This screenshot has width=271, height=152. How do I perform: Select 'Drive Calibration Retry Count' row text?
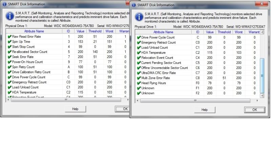click(x=31, y=72)
